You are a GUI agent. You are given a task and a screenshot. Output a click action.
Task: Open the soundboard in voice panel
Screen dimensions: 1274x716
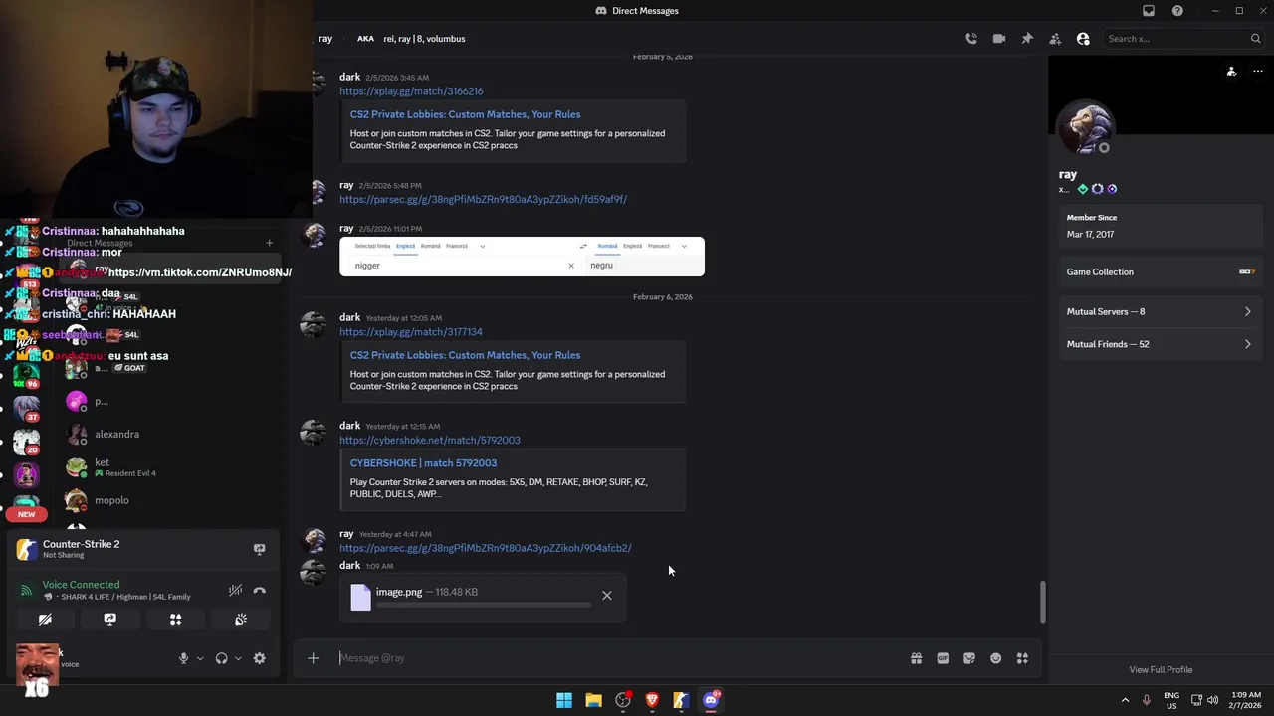241,620
